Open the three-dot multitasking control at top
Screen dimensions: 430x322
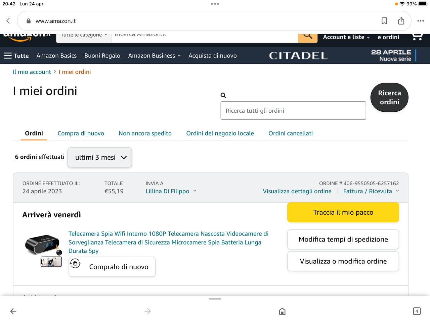[x=215, y=4]
